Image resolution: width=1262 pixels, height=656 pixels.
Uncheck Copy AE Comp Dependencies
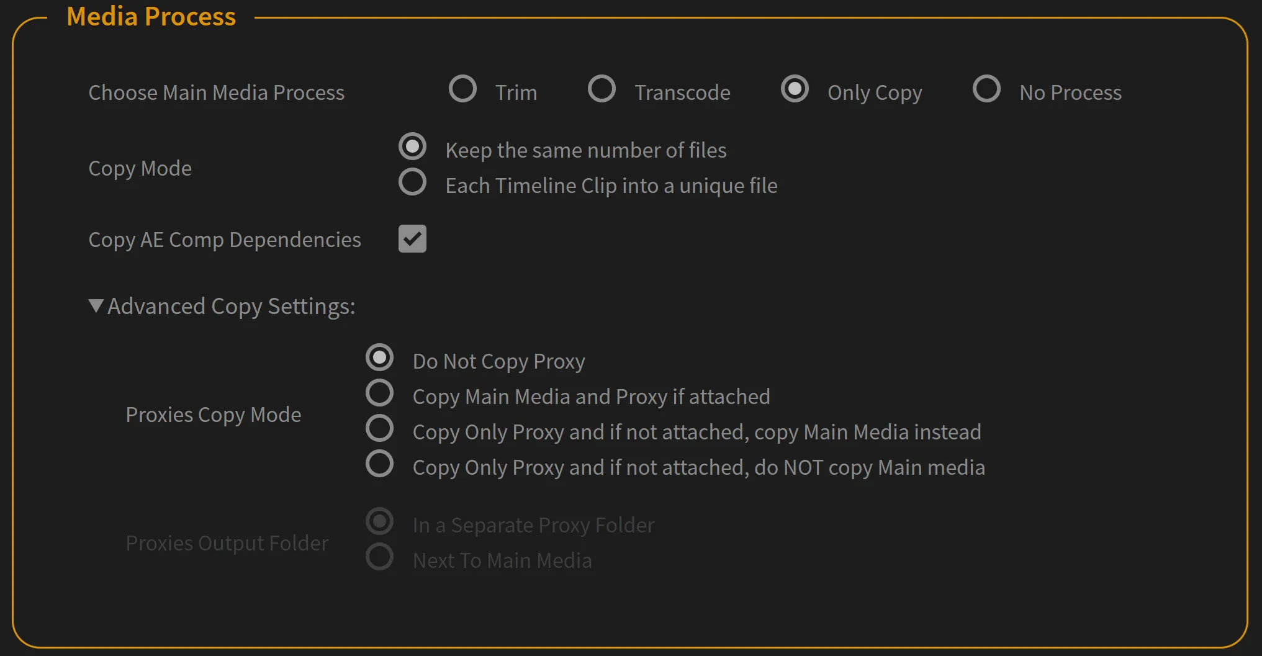point(412,239)
